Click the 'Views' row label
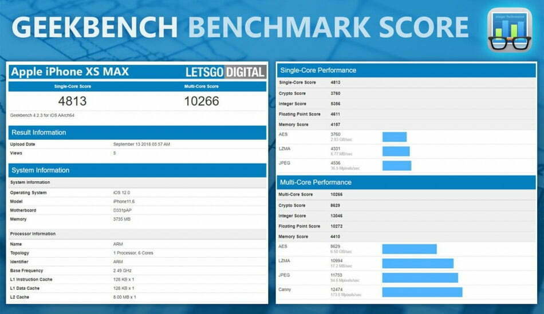 coord(16,153)
